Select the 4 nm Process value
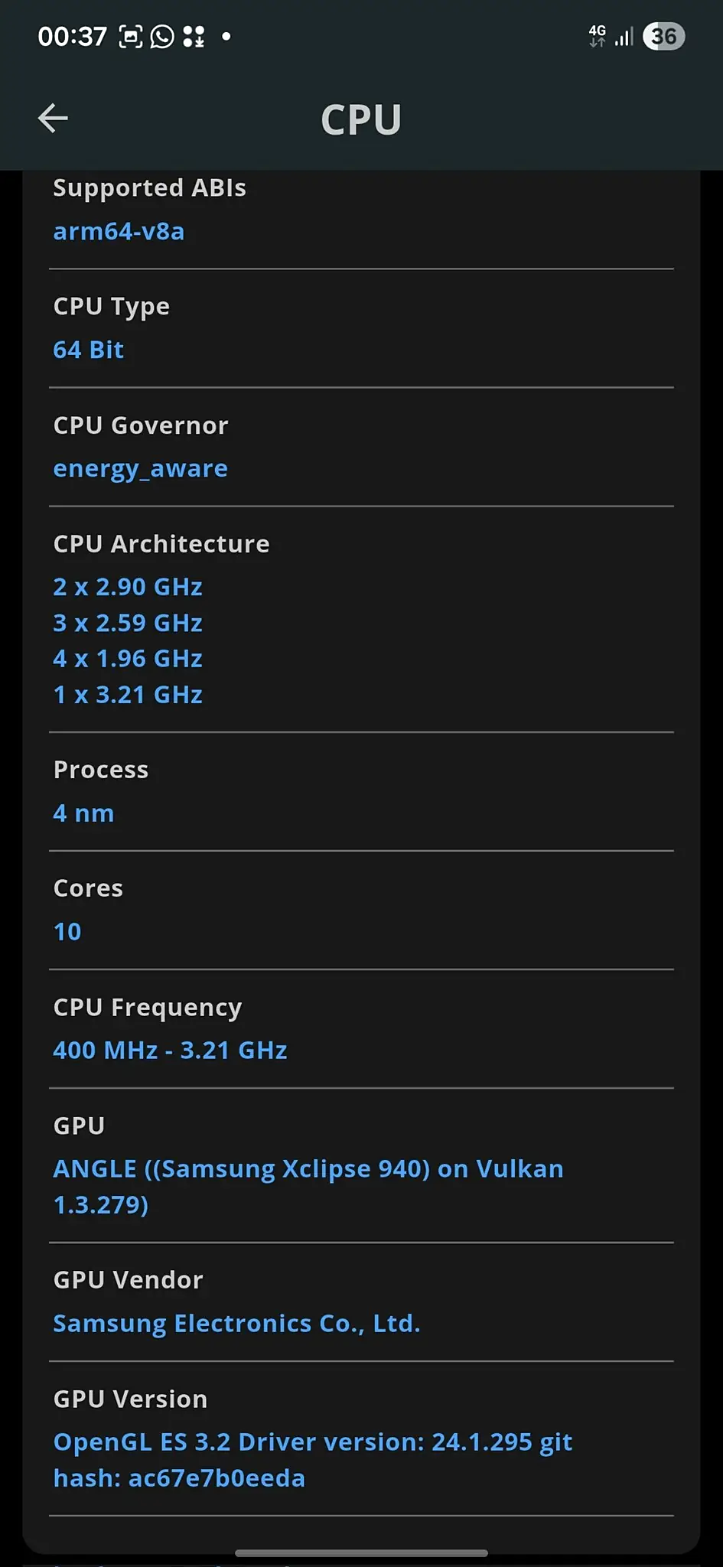The height and width of the screenshot is (1567, 723). tap(83, 813)
